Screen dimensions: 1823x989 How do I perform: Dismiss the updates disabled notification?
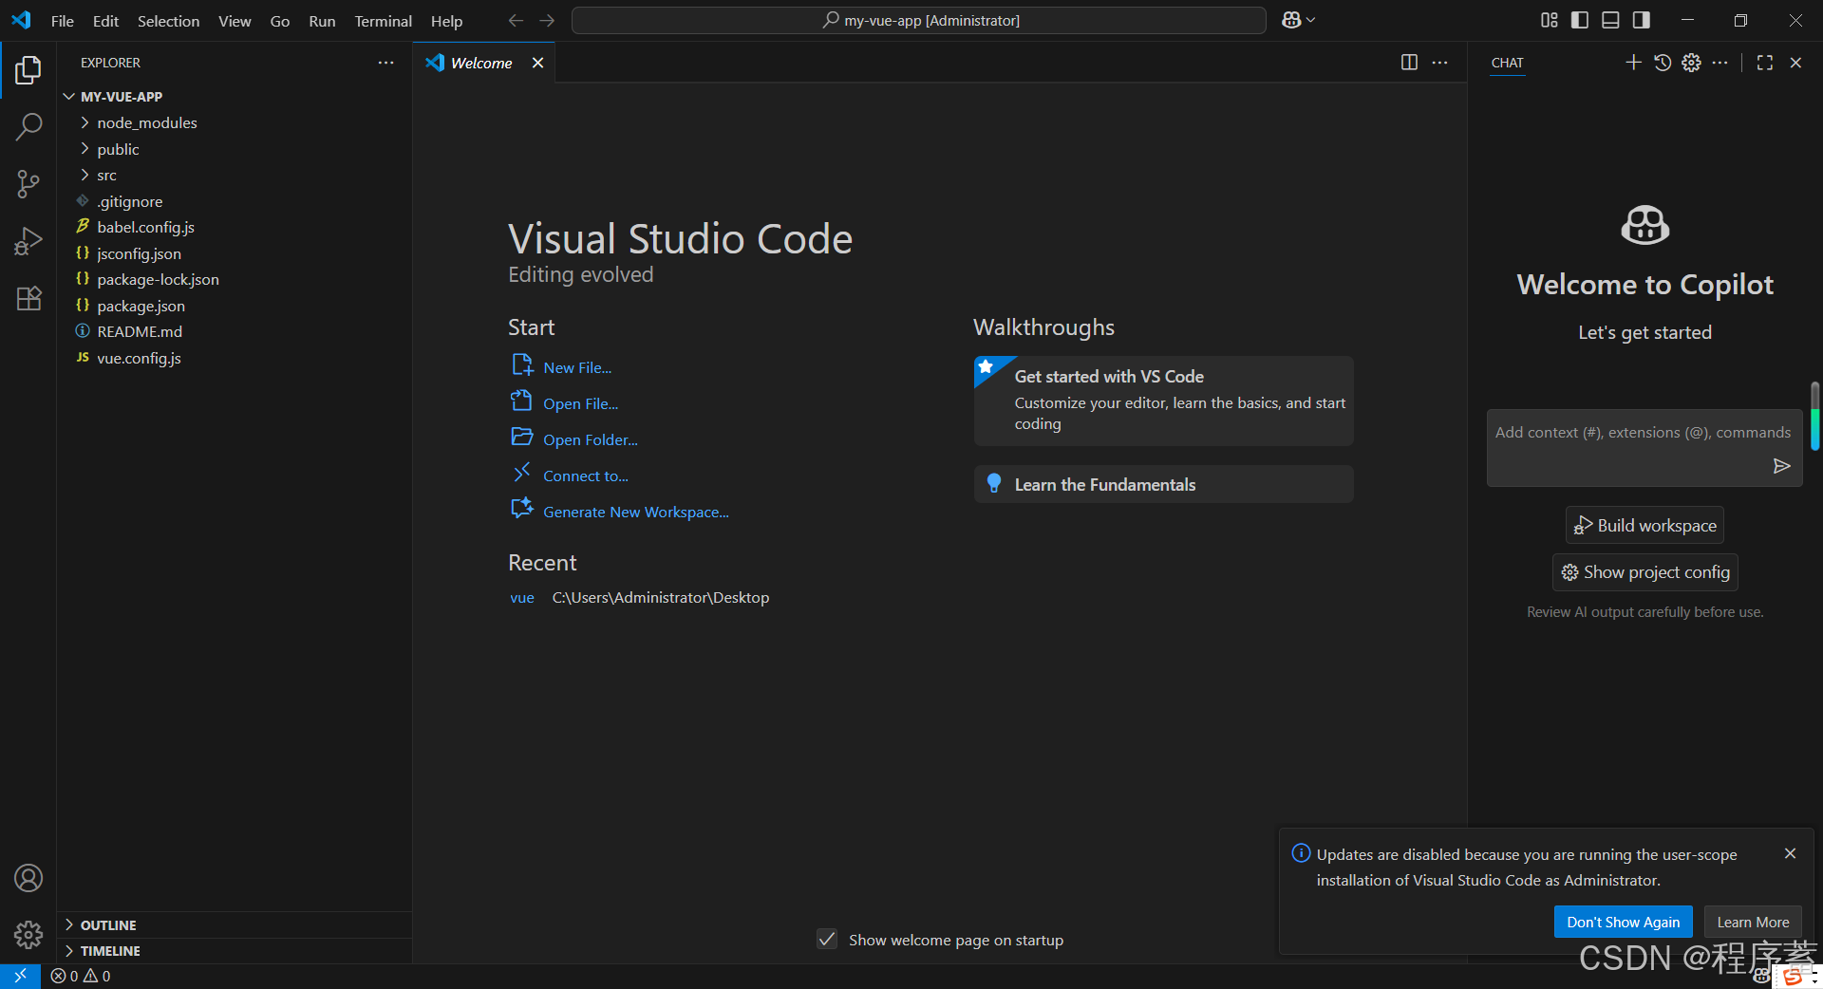(1790, 853)
